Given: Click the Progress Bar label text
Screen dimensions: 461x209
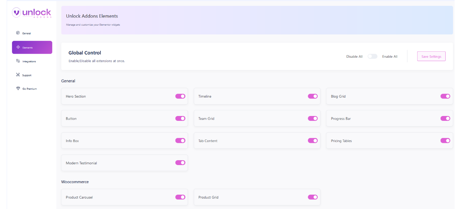Looking at the screenshot, I should (341, 119).
